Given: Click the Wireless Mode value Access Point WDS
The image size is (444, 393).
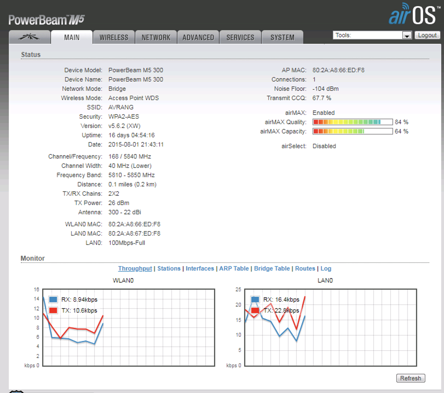Looking at the screenshot, I should pos(134,98).
